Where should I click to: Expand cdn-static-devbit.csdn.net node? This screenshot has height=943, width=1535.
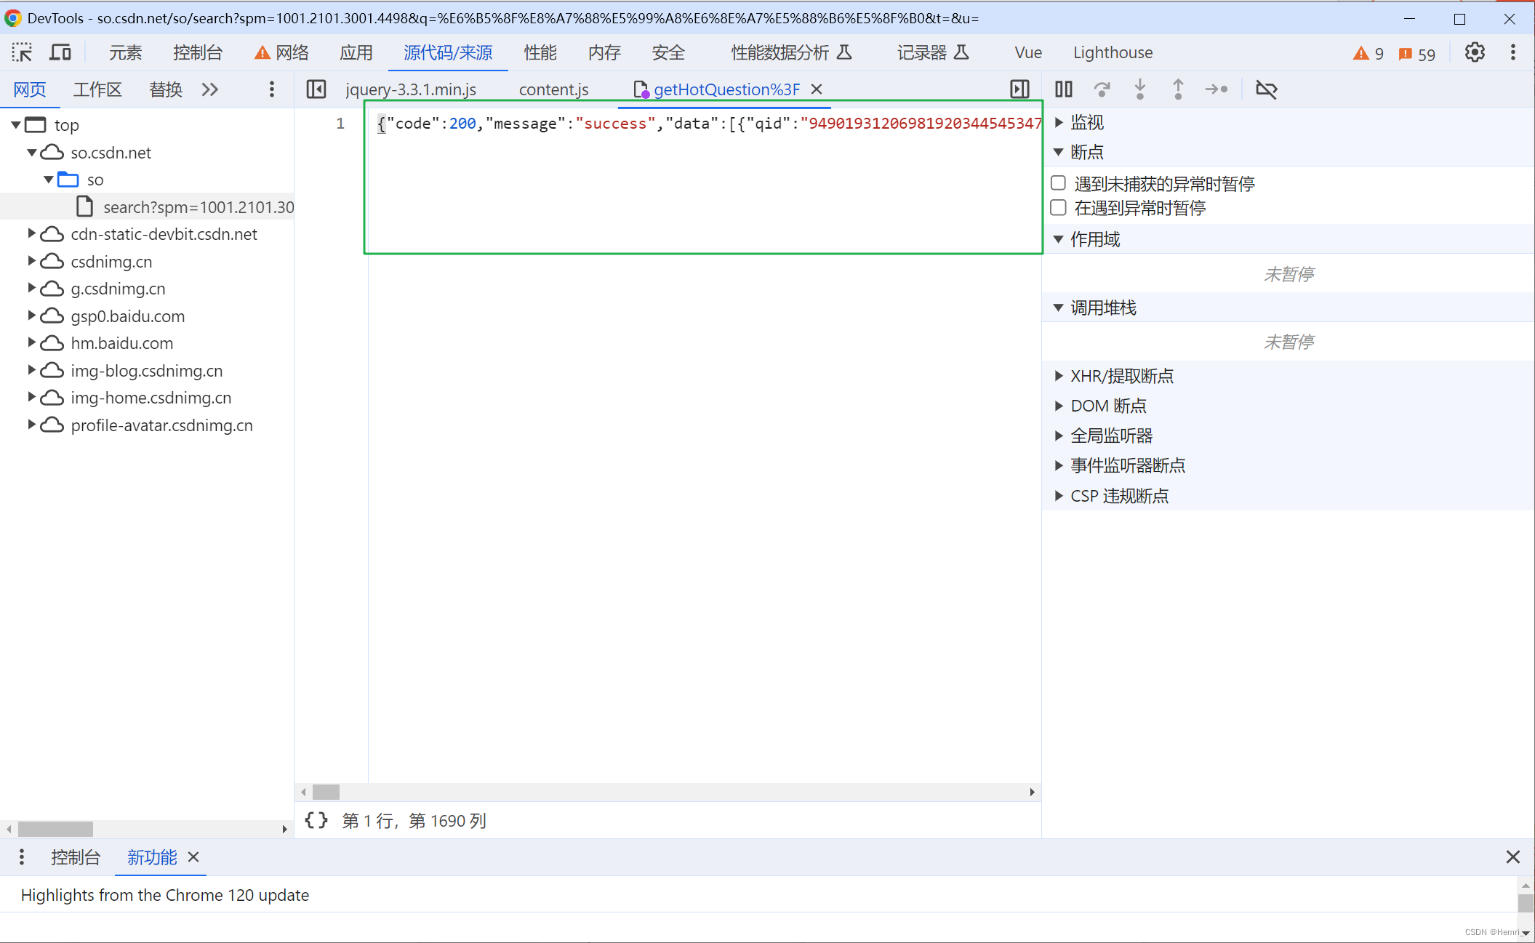coord(32,233)
